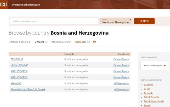Open the Filter by Country dropdown
This screenshot has height=107, width=170.
coord(155,65)
